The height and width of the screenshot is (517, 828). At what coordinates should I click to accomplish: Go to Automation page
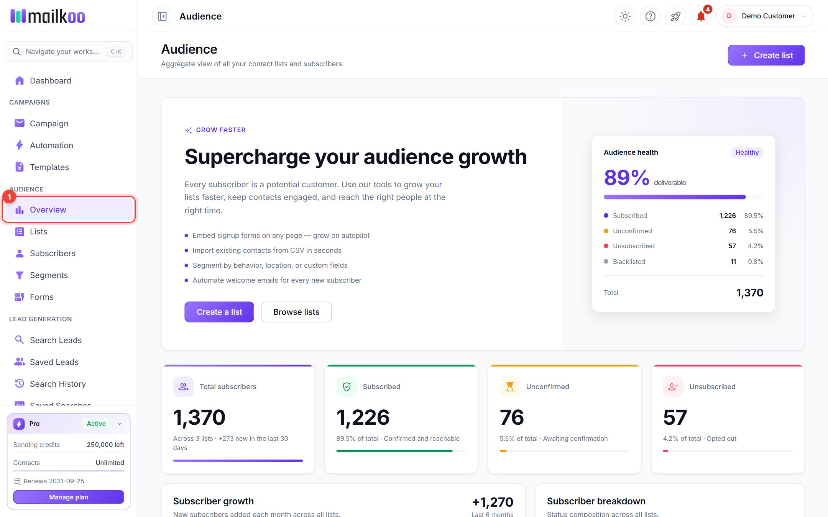pyautogui.click(x=69, y=145)
